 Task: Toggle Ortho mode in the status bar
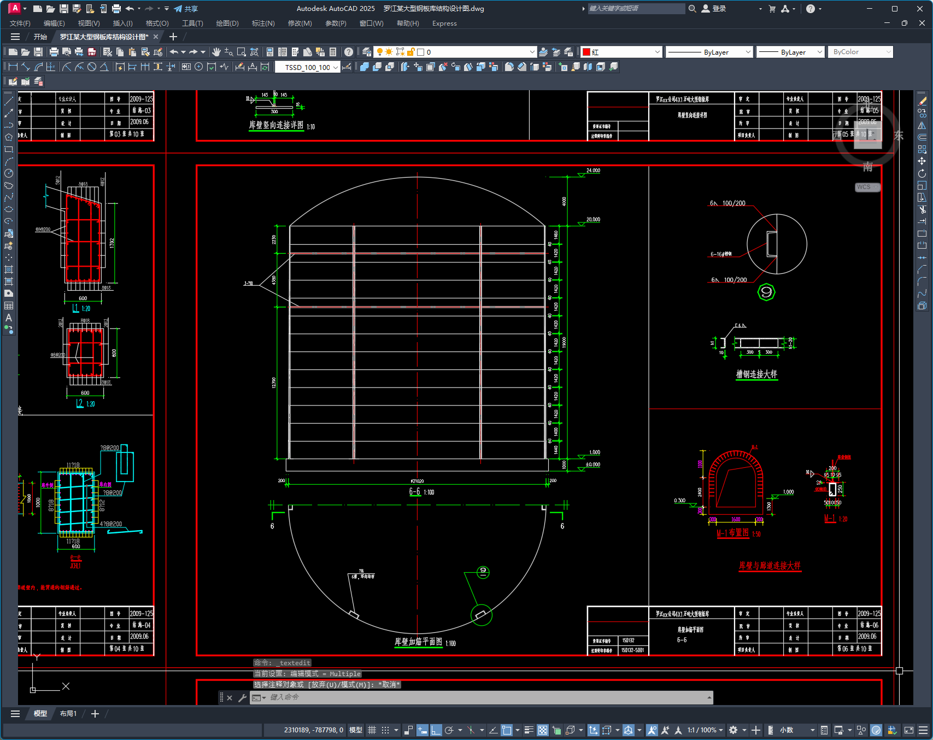point(436,730)
